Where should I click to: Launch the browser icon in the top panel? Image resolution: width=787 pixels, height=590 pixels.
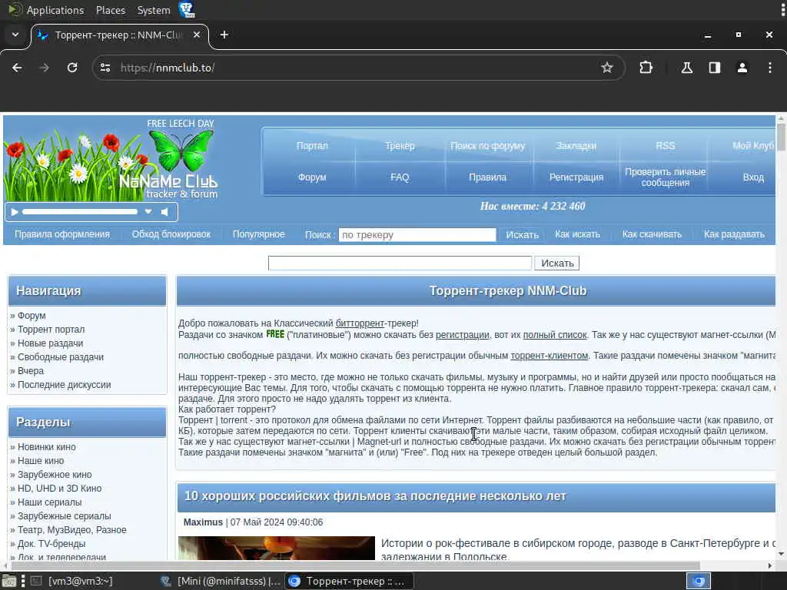coord(187,9)
